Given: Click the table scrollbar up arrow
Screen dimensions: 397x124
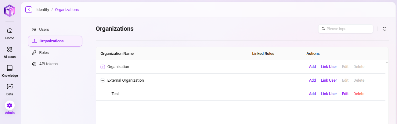Looking at the screenshot, I should tap(387, 62).
